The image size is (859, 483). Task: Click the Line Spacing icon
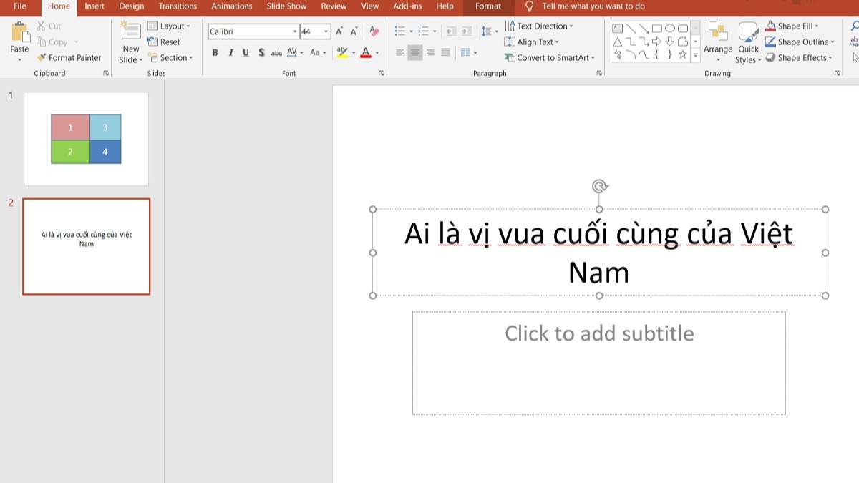[x=487, y=31]
